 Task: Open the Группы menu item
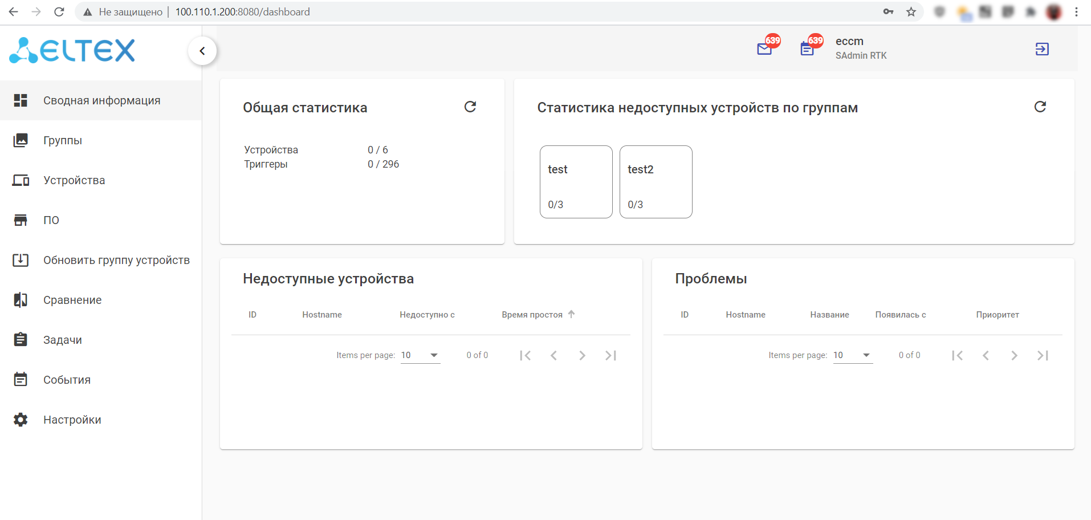coord(63,140)
